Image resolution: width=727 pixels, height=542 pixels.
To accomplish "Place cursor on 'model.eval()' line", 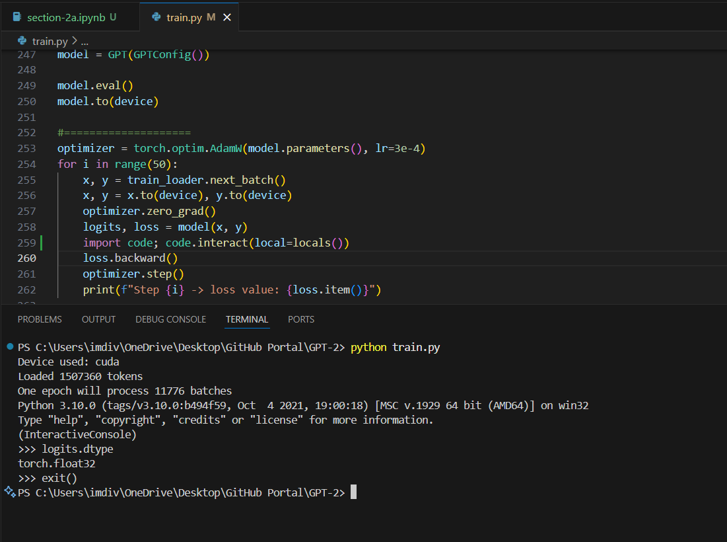I will pos(95,86).
